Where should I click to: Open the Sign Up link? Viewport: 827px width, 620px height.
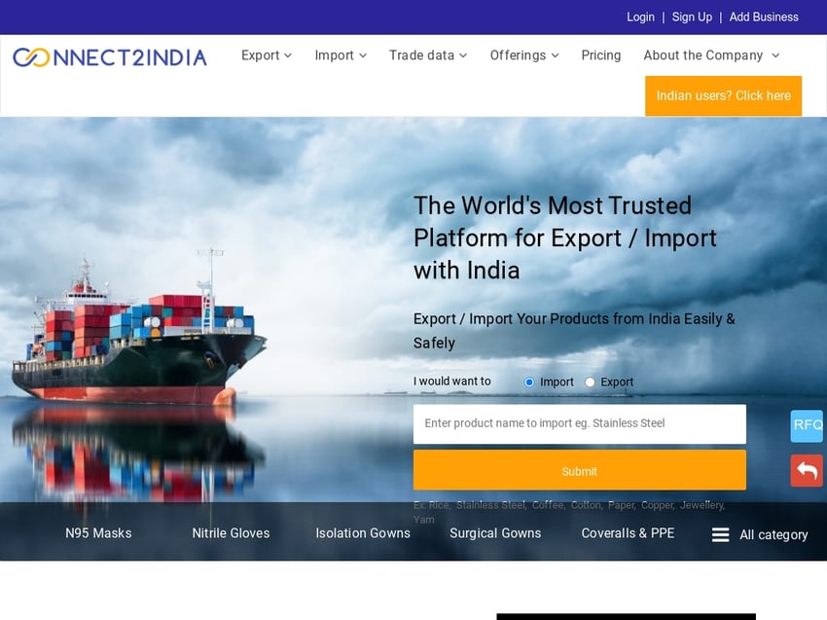pos(692,17)
